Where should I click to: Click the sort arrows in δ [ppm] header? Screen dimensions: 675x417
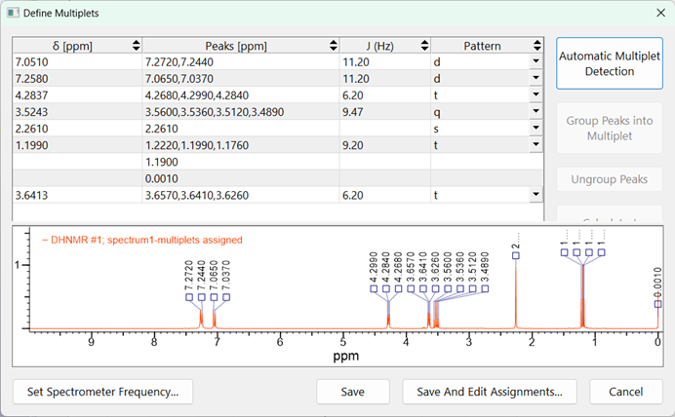[135, 46]
